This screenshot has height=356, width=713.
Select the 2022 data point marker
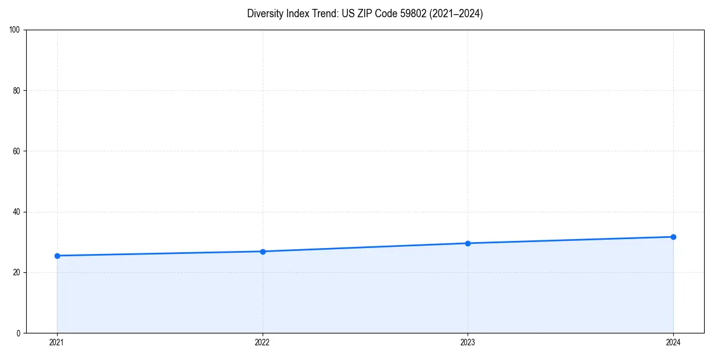263,251
